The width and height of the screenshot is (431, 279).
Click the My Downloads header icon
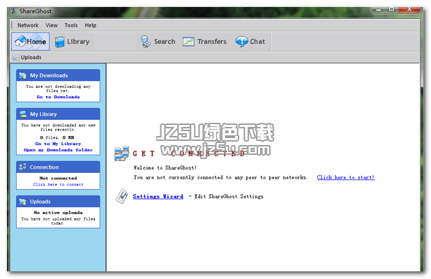click(x=23, y=75)
